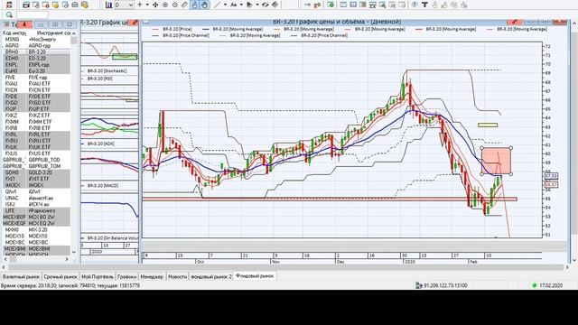Click the green circle icon in toolbar
Image resolution: width=578 pixels, height=325 pixels.
(x=331, y=5)
